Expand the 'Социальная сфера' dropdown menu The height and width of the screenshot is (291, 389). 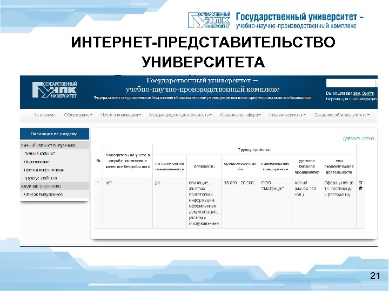click(x=240, y=115)
